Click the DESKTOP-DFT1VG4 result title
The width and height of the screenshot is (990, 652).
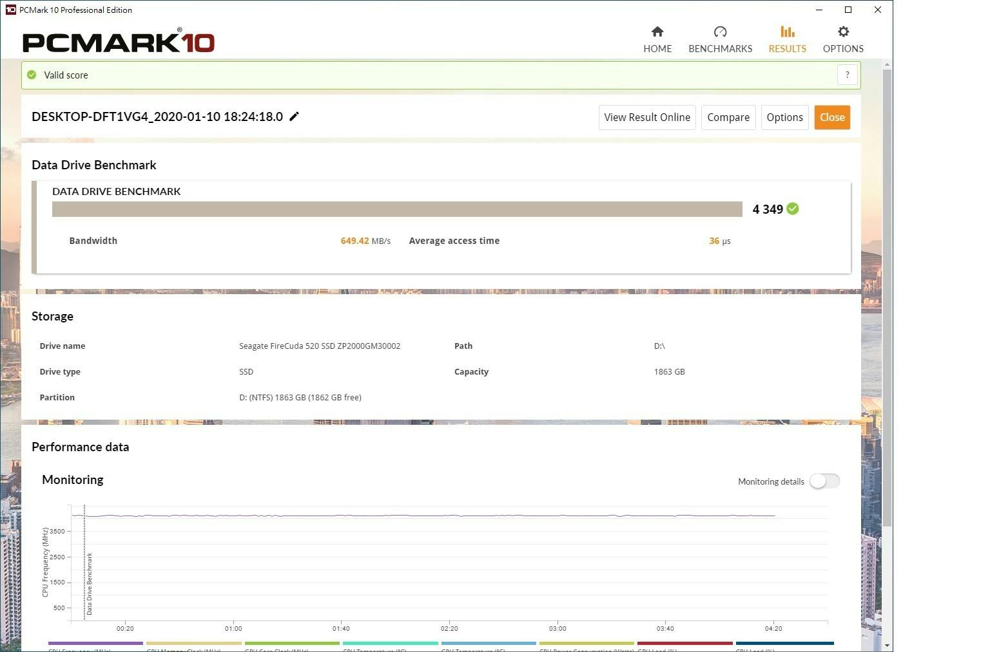tap(157, 116)
